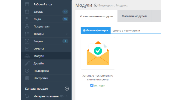Viewport: 182px width, 100px height.
Task: Open the Добавить фильтр dropdown
Action: [x=96, y=30]
